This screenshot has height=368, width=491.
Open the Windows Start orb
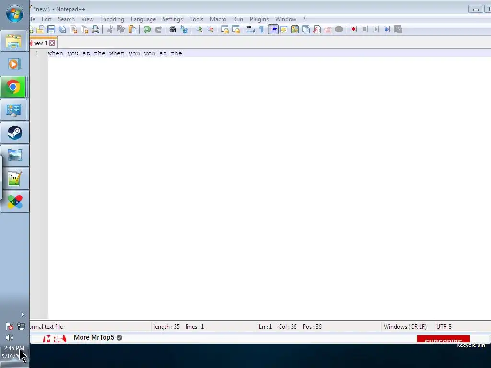pyautogui.click(x=14, y=14)
